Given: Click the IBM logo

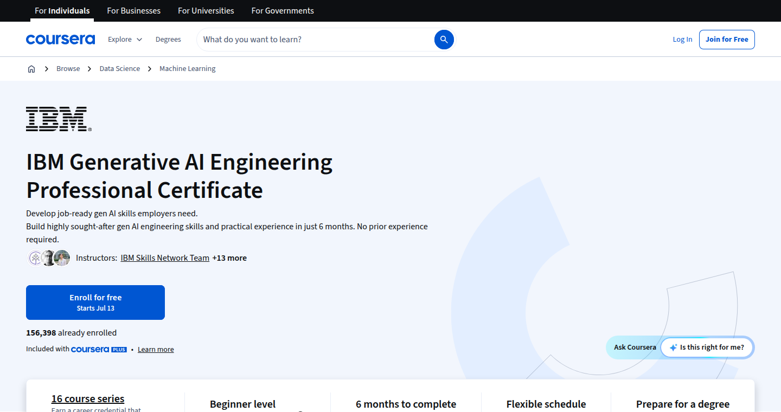Looking at the screenshot, I should coord(59,119).
